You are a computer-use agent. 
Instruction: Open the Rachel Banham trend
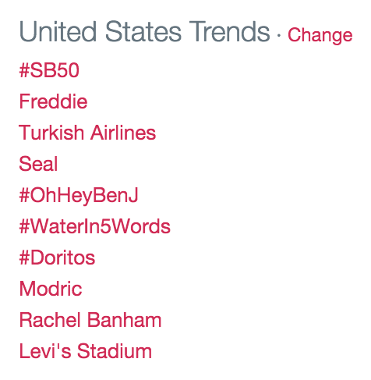pos(90,320)
